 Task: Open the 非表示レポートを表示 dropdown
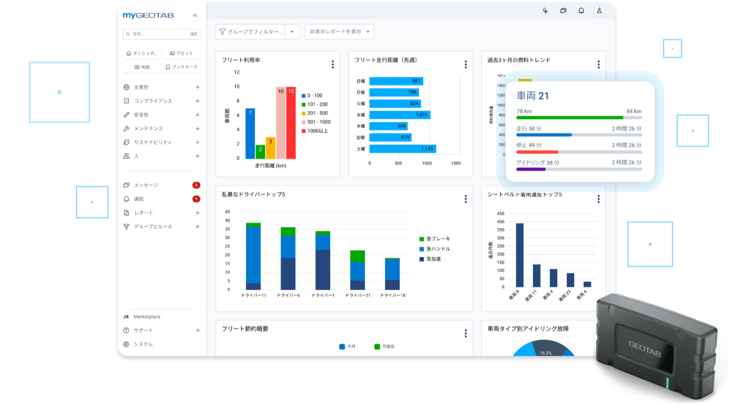coord(339,32)
